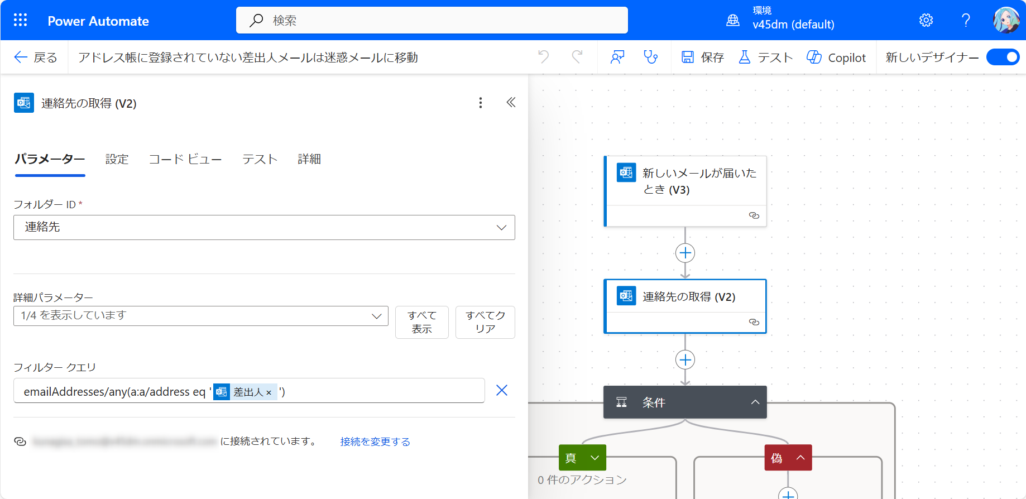This screenshot has height=499, width=1026.
Task: Click Outlook icon on 連絡先の取得 canvas card
Action: pyautogui.click(x=626, y=296)
